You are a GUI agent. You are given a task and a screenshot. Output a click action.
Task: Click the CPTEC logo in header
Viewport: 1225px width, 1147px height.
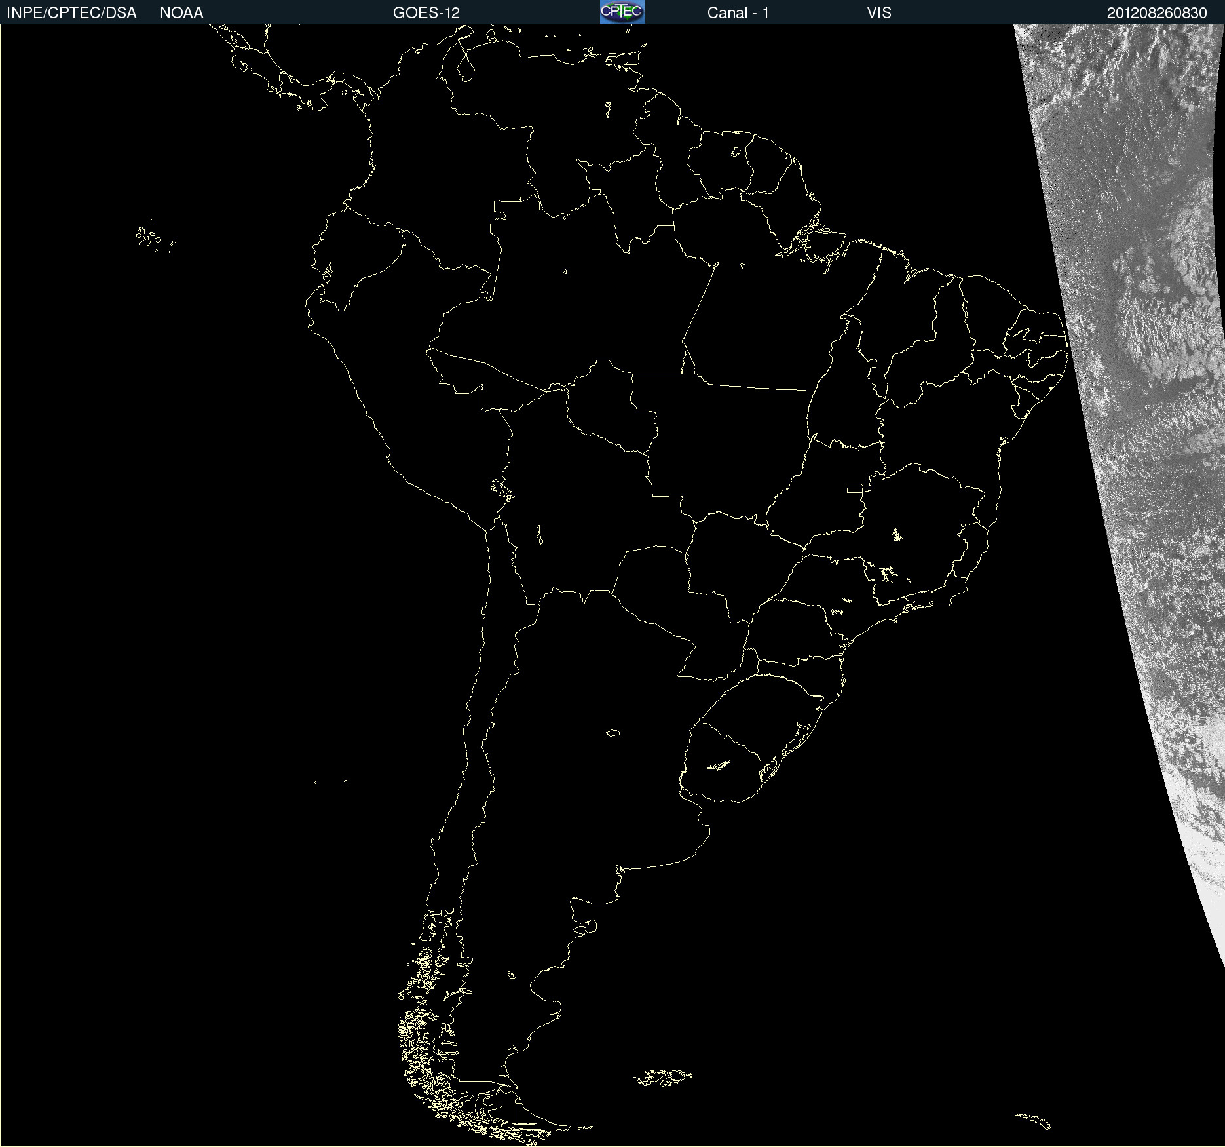pyautogui.click(x=622, y=12)
